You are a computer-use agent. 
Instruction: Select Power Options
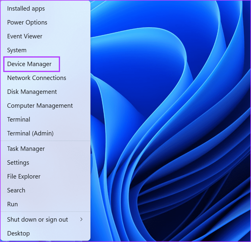point(27,22)
